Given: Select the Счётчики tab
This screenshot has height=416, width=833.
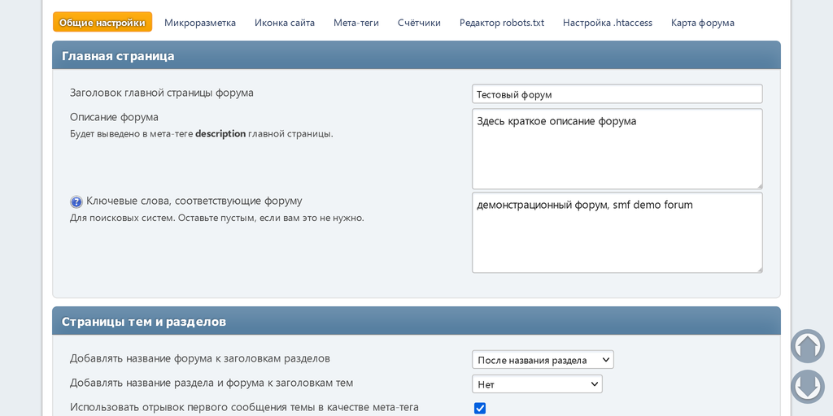Looking at the screenshot, I should pyautogui.click(x=419, y=23).
